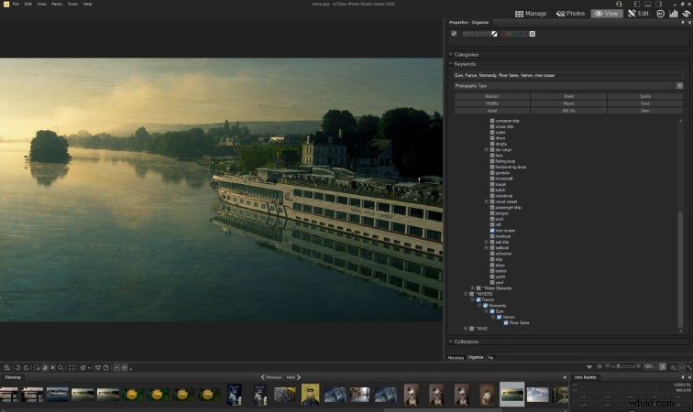Open the 365 mode icon
This screenshot has width=693, height=412.
tap(660, 14)
